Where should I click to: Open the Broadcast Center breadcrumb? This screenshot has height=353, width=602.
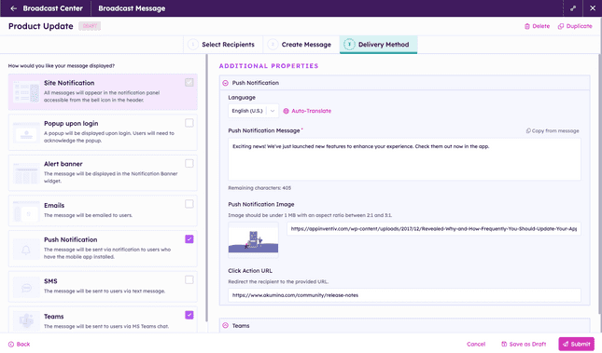coord(52,8)
